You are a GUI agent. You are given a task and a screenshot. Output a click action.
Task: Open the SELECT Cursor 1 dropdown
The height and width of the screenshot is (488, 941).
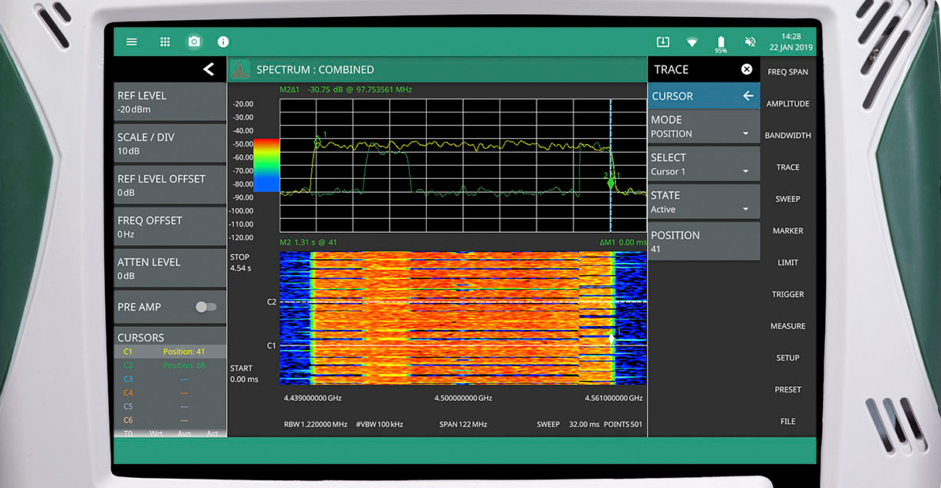tap(703, 163)
